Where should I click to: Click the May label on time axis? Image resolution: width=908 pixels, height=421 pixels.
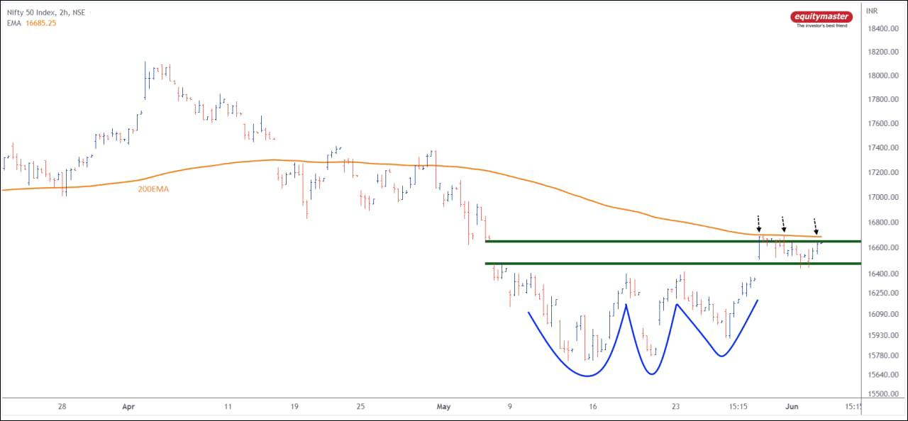[444, 407]
